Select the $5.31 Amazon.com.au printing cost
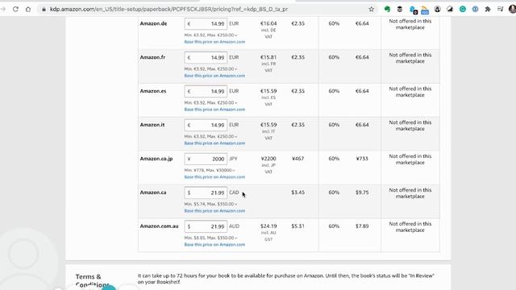This screenshot has width=516, height=290. point(298,226)
